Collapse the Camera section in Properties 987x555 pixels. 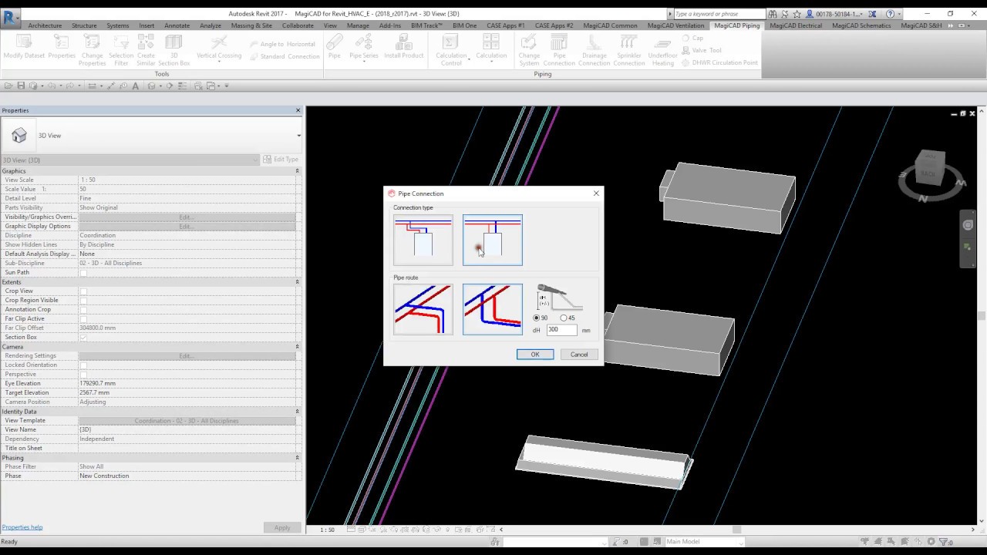[x=298, y=347]
